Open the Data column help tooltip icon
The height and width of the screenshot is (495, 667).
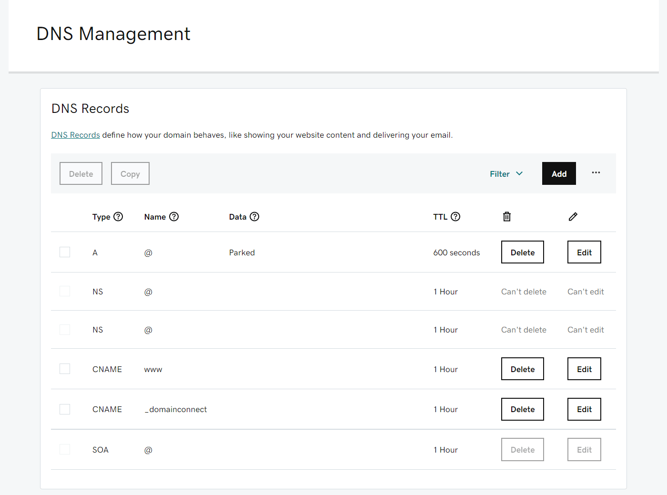pos(254,217)
